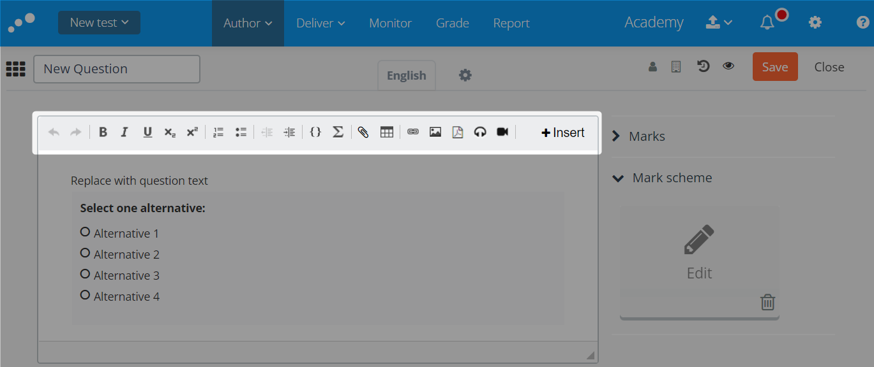Insert a hyperlink in the editor
Viewport: 874px width, 367px height.
point(412,132)
